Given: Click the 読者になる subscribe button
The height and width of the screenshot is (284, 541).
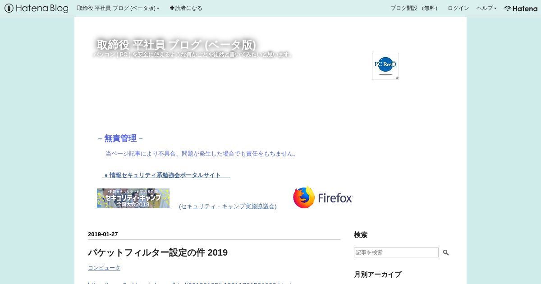Looking at the screenshot, I should click(x=186, y=8).
